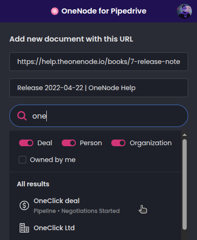Screen dimensions: 197x240
Task: Turn off the Organization filter switch
Action: (118, 143)
